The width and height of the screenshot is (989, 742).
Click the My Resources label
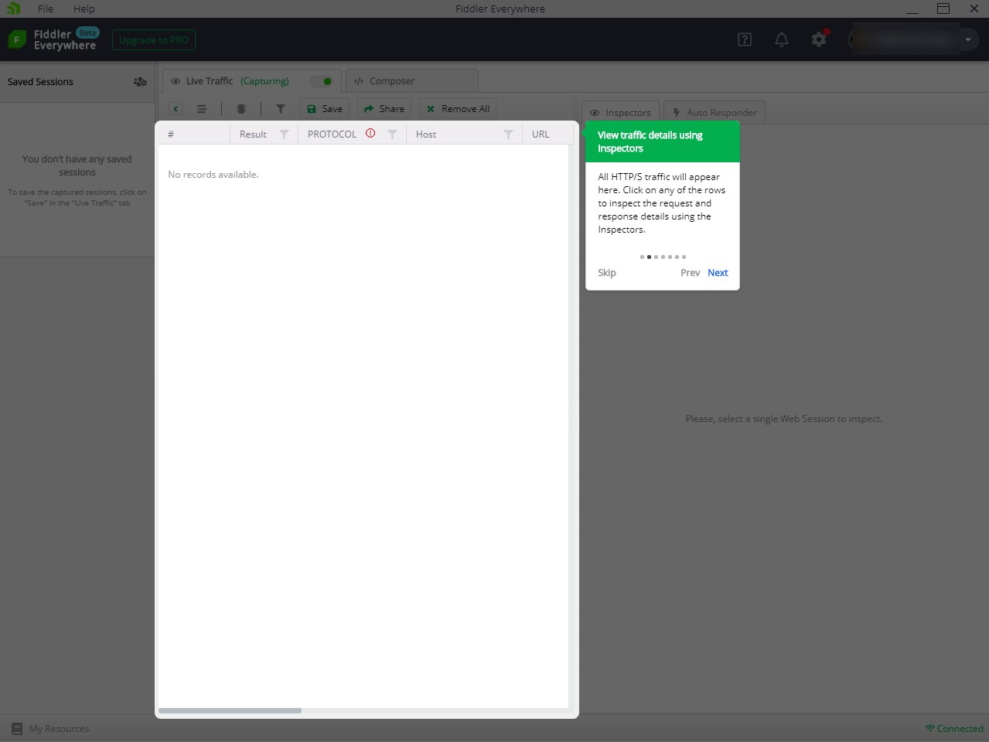pyautogui.click(x=60, y=729)
